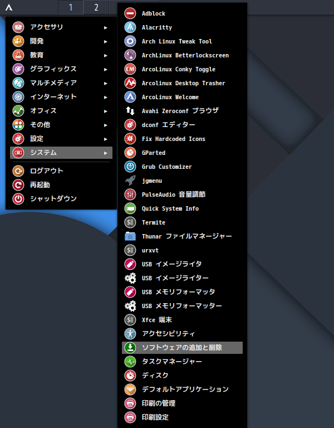Click the Termite terminal icon

click(x=130, y=222)
